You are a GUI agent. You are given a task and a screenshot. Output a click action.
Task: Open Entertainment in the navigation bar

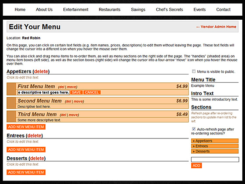(76, 10)
